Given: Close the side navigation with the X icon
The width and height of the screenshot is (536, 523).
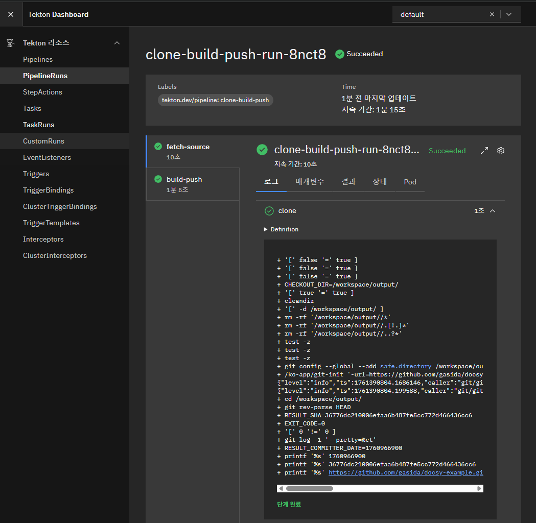Looking at the screenshot, I should [x=11, y=14].
